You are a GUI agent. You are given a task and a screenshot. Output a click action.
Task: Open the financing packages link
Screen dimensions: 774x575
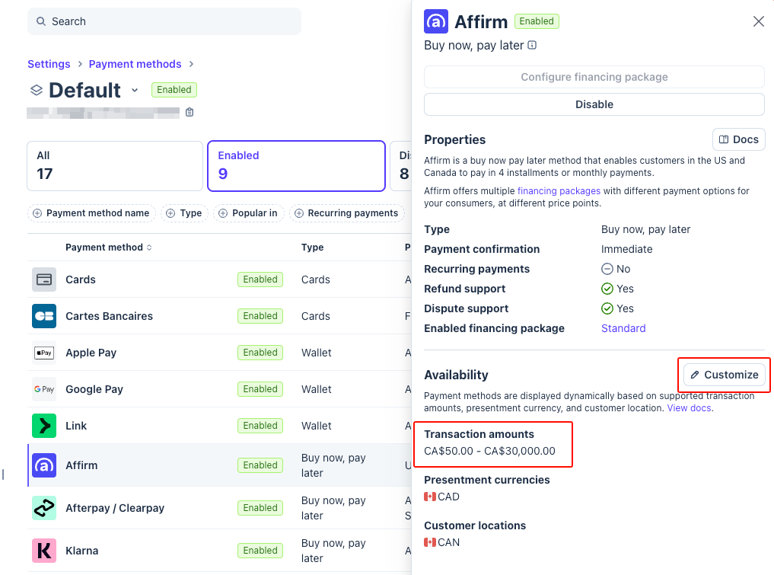pyautogui.click(x=559, y=191)
